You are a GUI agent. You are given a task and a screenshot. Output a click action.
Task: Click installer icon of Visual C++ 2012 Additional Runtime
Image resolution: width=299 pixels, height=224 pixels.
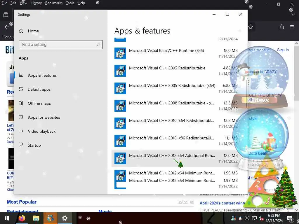tap(120, 158)
